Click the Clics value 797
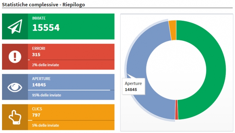The height and width of the screenshot is (133, 235). click(x=36, y=115)
